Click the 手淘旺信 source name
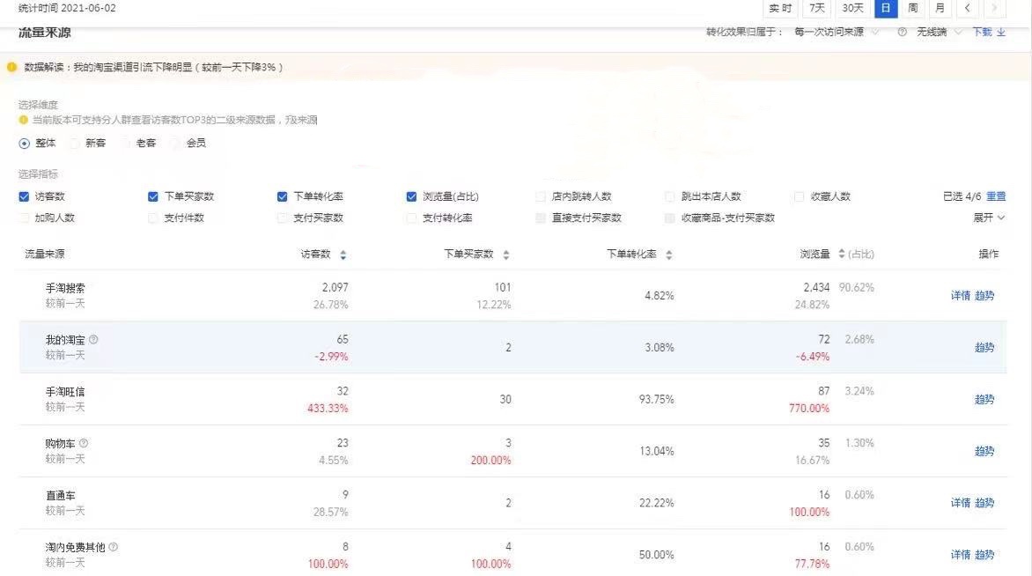1032x576 pixels. click(65, 392)
